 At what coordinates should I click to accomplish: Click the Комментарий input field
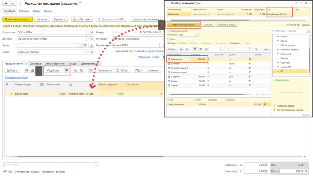[x=49, y=165]
